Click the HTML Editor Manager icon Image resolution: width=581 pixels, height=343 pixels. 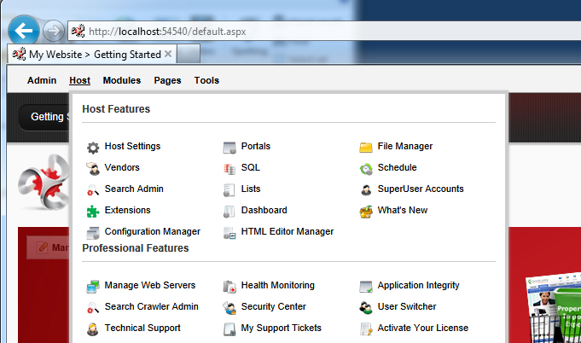pyautogui.click(x=229, y=233)
